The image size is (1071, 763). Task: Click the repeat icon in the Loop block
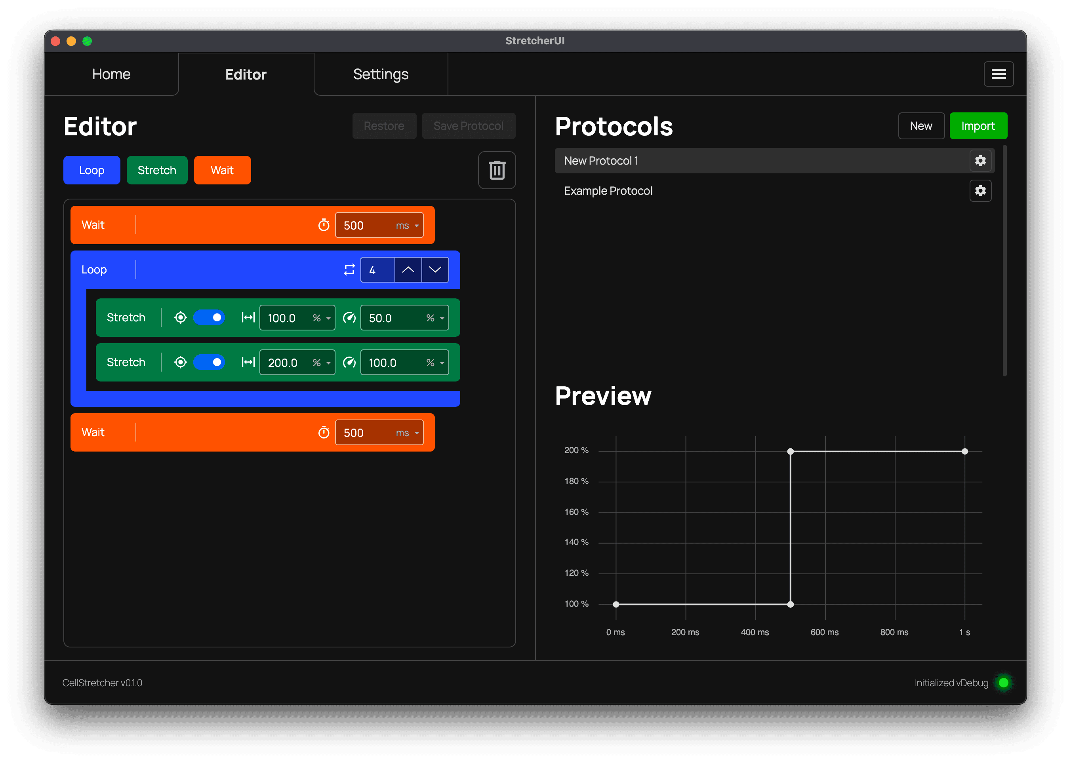click(x=349, y=270)
